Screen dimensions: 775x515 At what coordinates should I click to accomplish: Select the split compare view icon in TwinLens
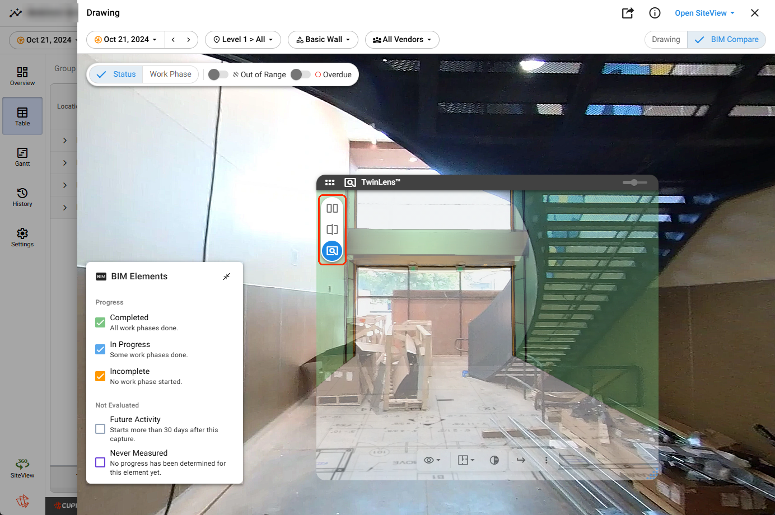[332, 230]
